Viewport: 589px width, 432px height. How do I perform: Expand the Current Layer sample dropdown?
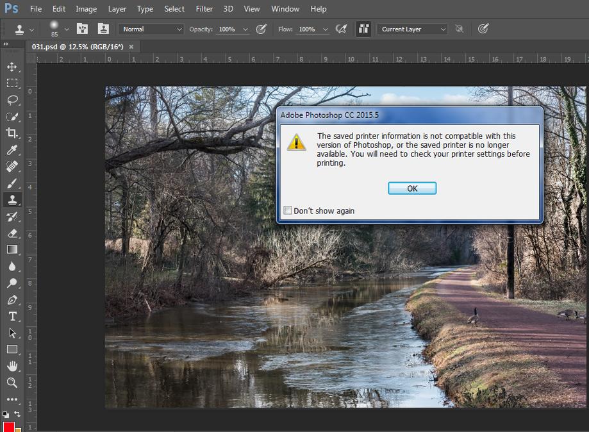pyautogui.click(x=413, y=29)
